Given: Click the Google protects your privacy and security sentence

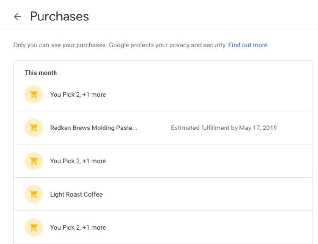Looking at the screenshot, I should point(167,45).
